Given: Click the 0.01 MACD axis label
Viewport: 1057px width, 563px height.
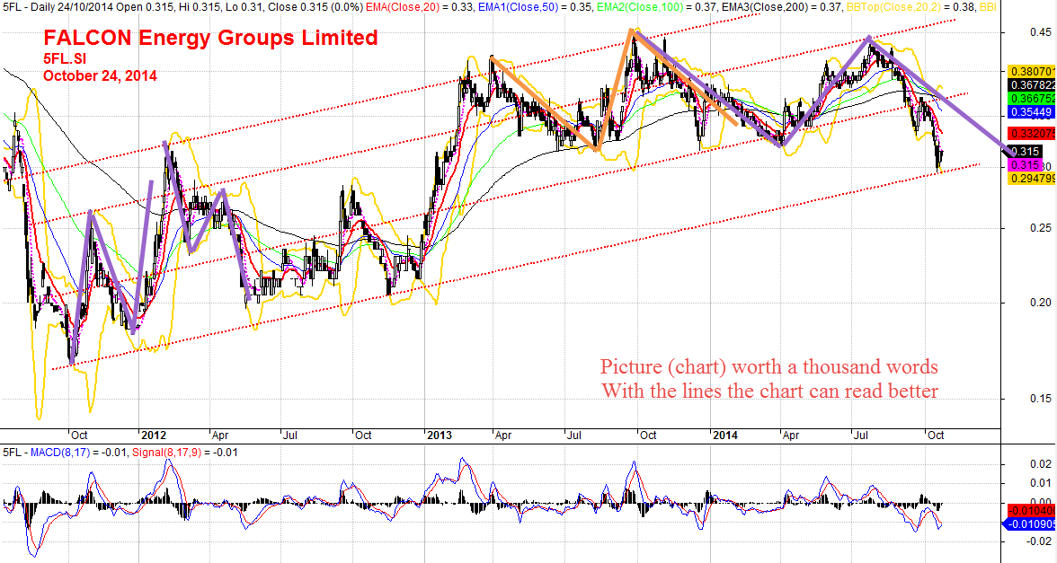Looking at the screenshot, I should [1042, 483].
